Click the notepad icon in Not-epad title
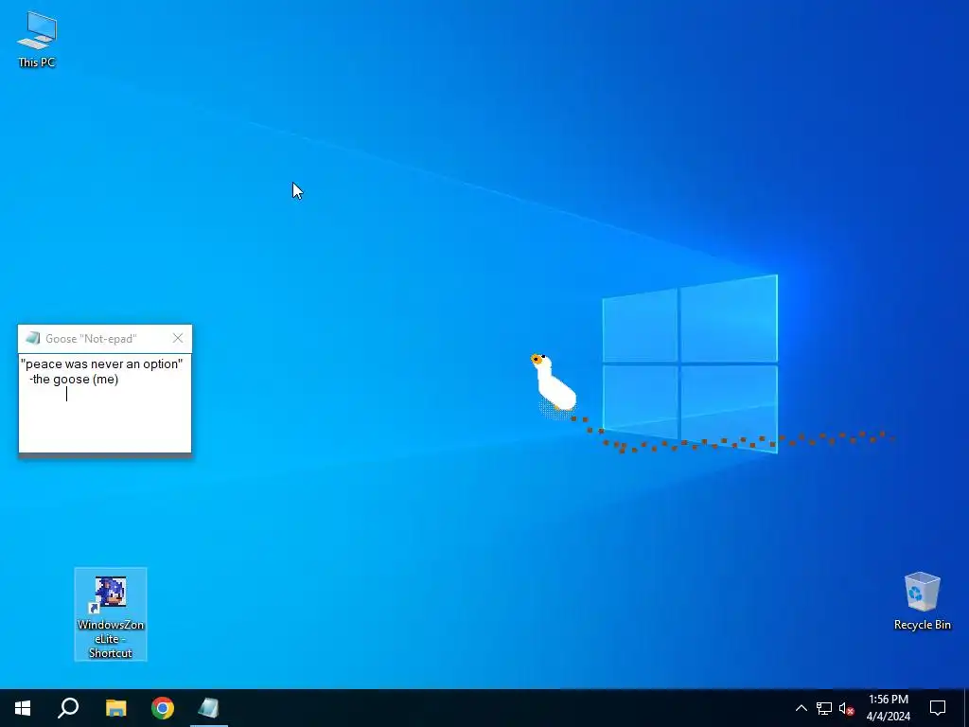Viewport: 969px width, 727px height. (x=32, y=338)
